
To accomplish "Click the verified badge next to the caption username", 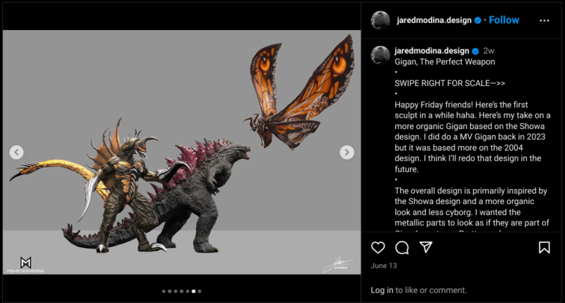I will coord(475,51).
